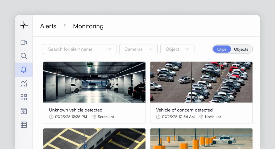Click the 'South Lot' location text
275x149 pixels.
coord(106,117)
